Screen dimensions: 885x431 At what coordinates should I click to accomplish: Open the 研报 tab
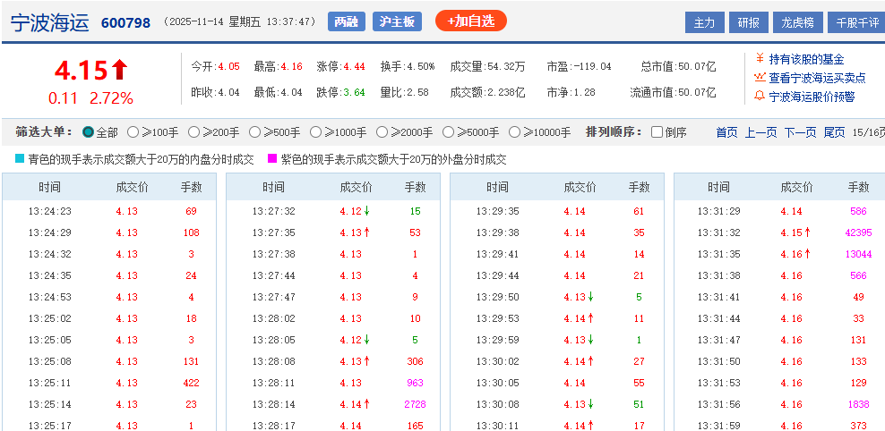pyautogui.click(x=749, y=22)
